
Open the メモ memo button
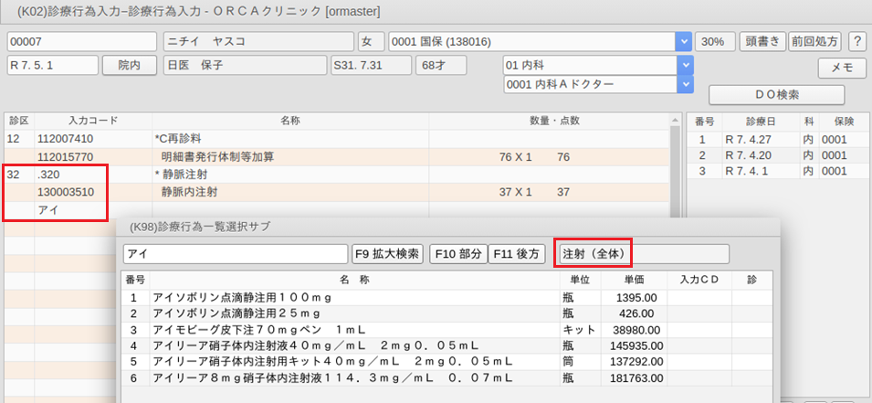841,68
